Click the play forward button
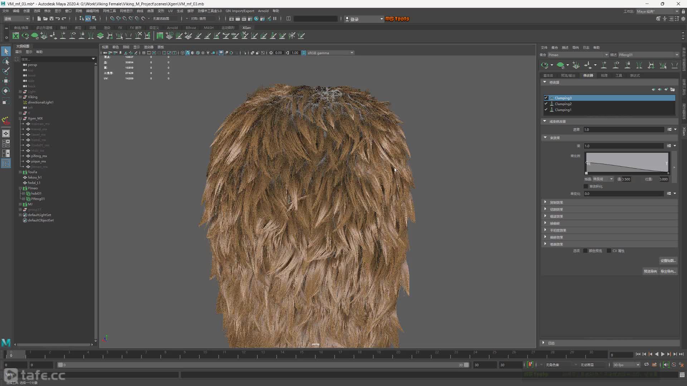The height and width of the screenshot is (386, 687). click(x=663, y=354)
